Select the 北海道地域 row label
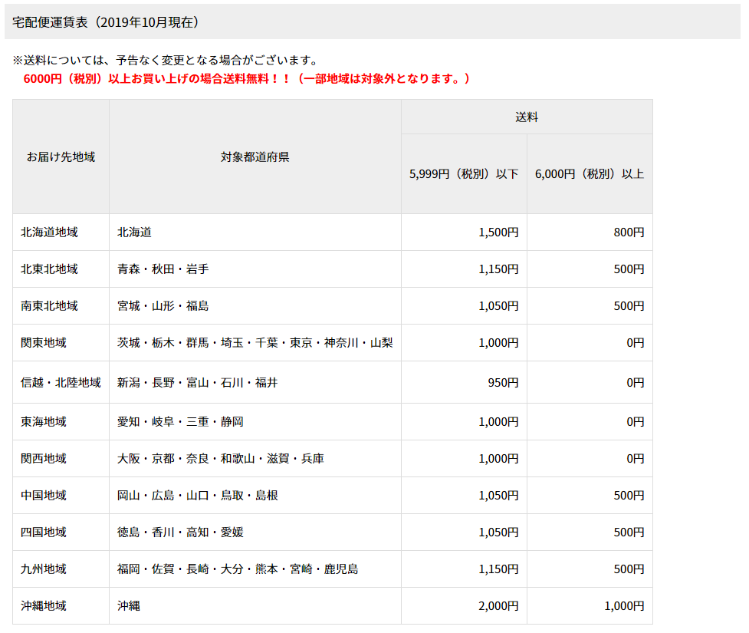The height and width of the screenshot is (633, 749). [x=49, y=232]
